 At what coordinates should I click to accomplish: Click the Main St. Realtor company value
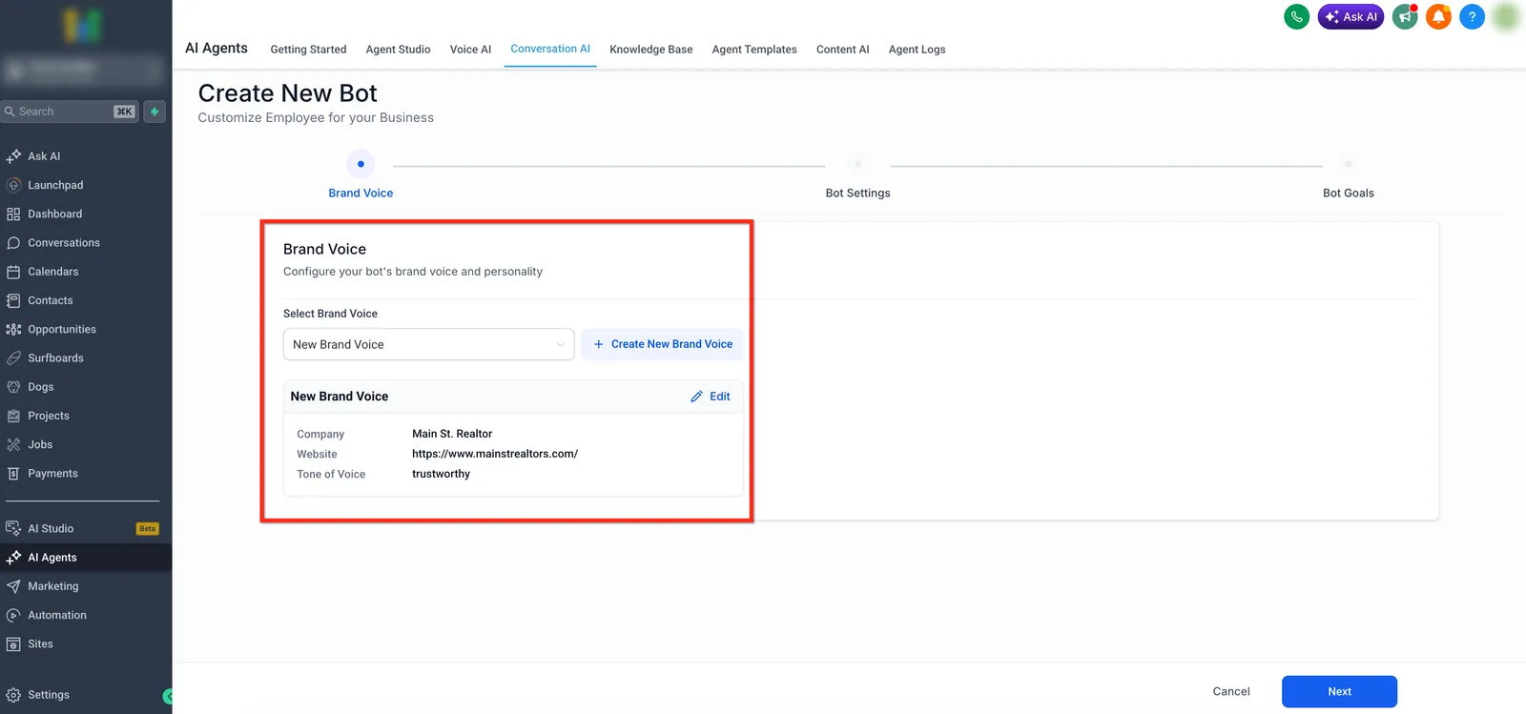(x=452, y=434)
